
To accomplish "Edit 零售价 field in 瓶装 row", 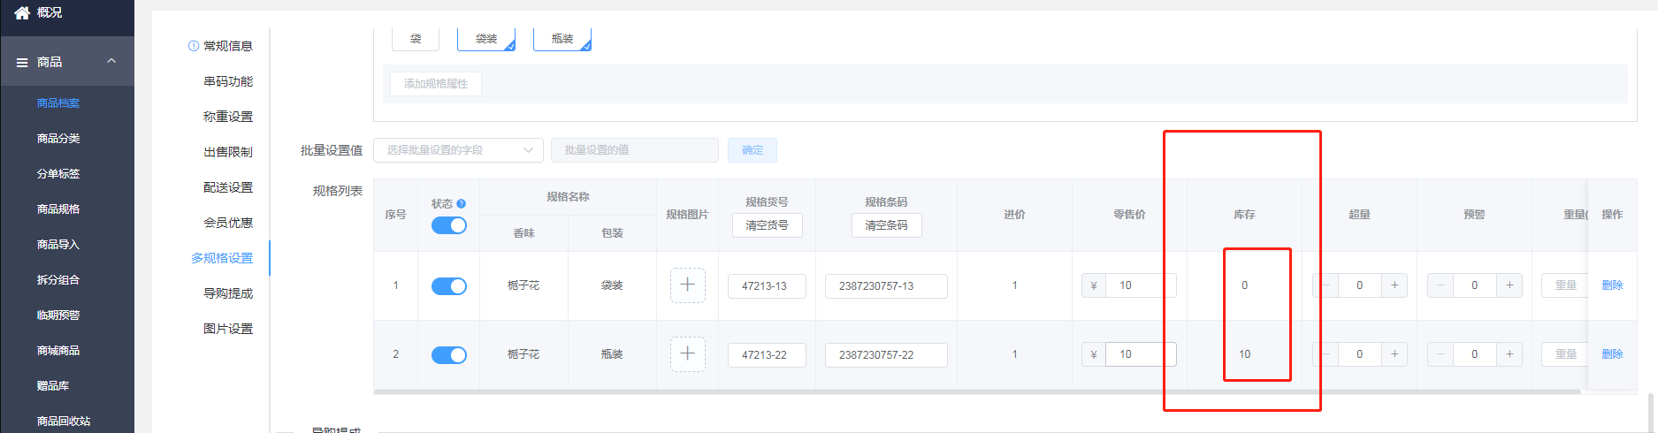I will click(x=1141, y=354).
